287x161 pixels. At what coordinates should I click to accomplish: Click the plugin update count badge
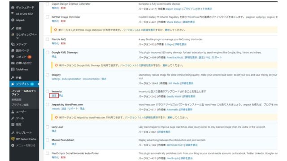click(32, 84)
